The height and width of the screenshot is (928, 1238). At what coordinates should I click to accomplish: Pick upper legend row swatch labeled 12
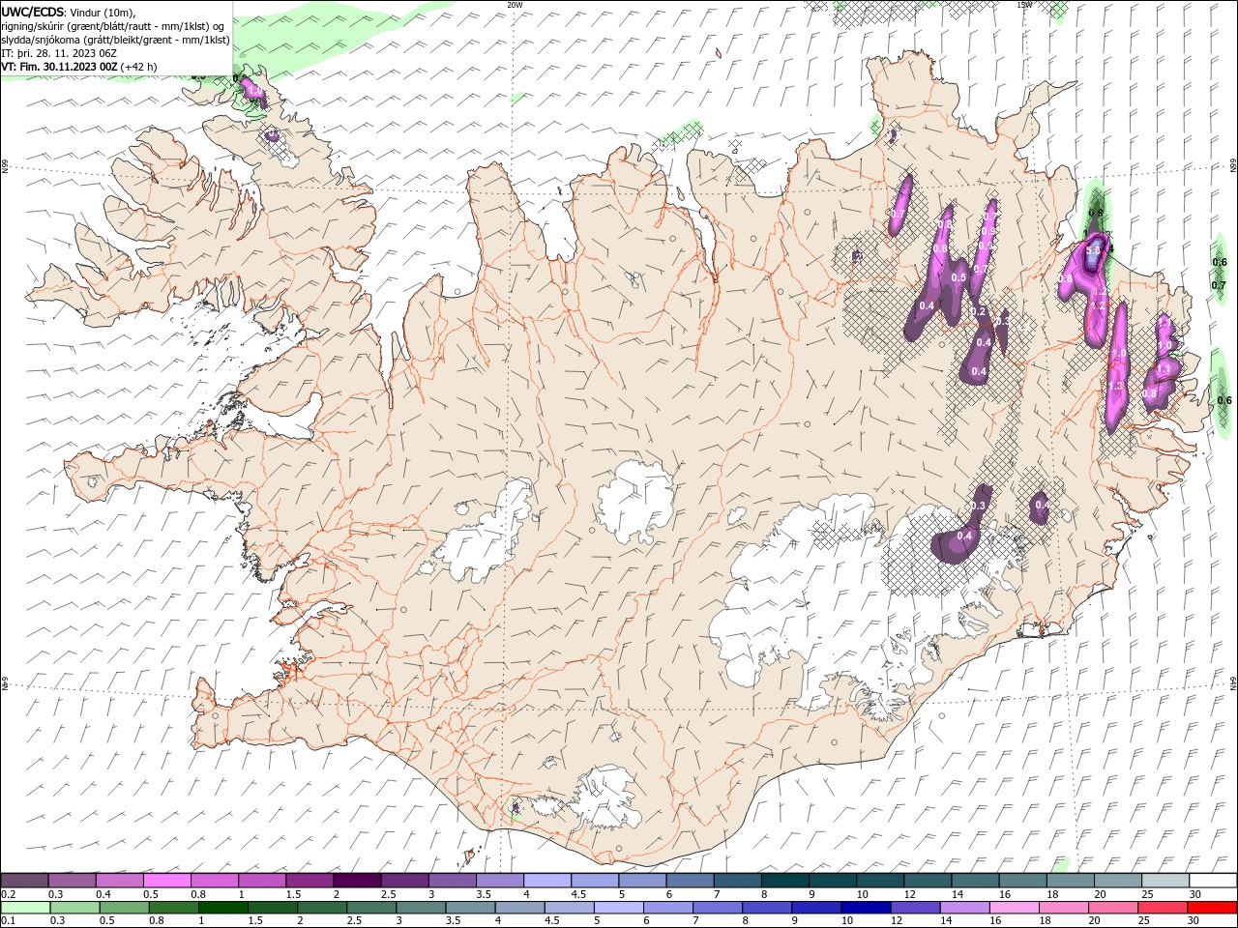[928, 881]
